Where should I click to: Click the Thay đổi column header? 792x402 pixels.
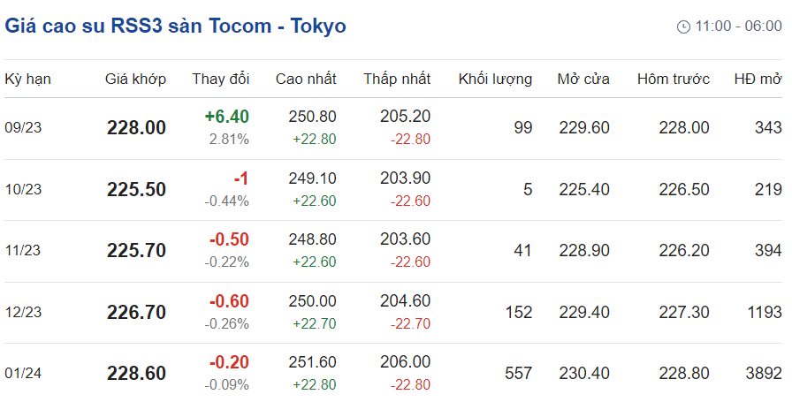tap(221, 80)
